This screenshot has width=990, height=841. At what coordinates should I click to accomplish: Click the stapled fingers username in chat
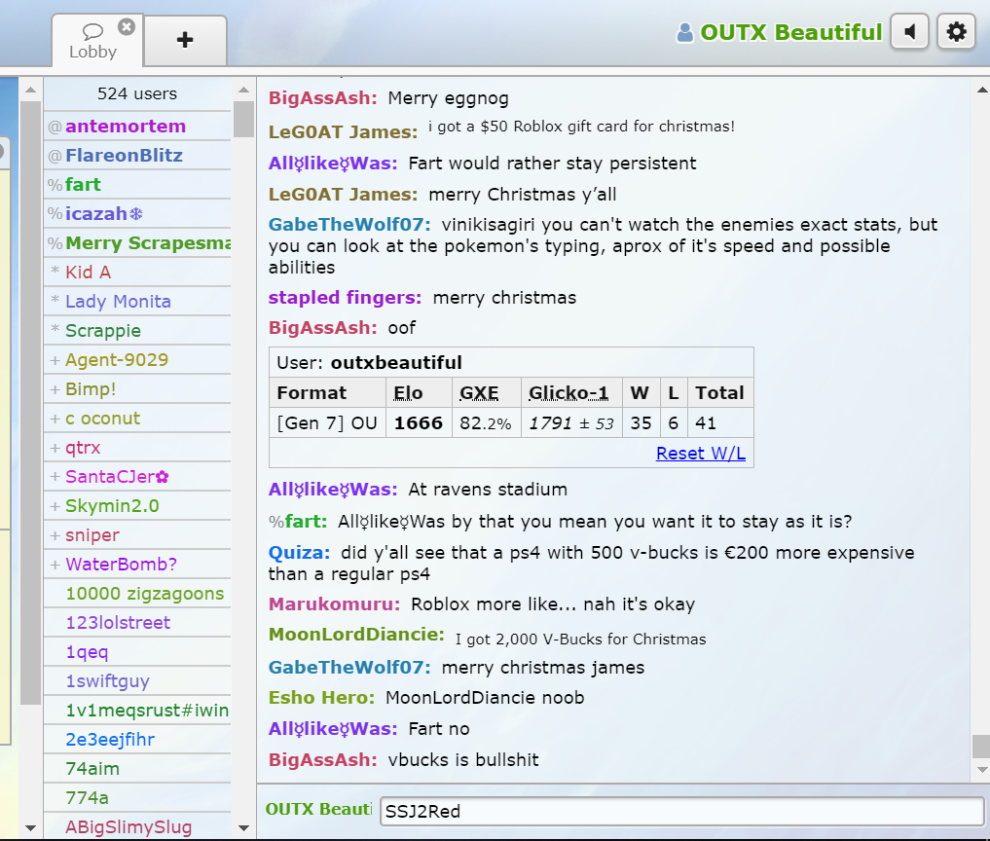[x=345, y=298]
